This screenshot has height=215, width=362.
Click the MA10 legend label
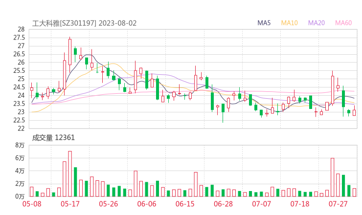pos(289,23)
